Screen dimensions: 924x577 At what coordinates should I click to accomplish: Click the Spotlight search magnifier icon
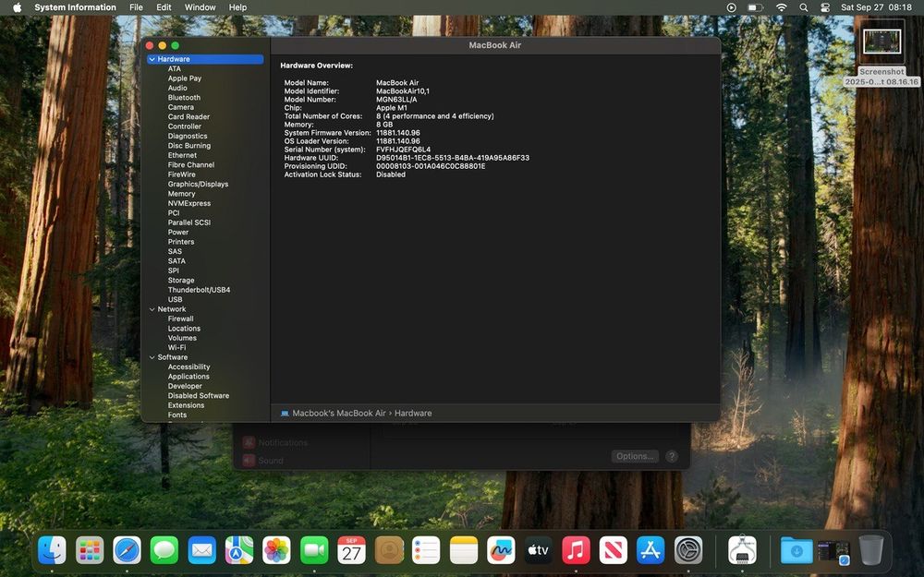pyautogui.click(x=803, y=7)
